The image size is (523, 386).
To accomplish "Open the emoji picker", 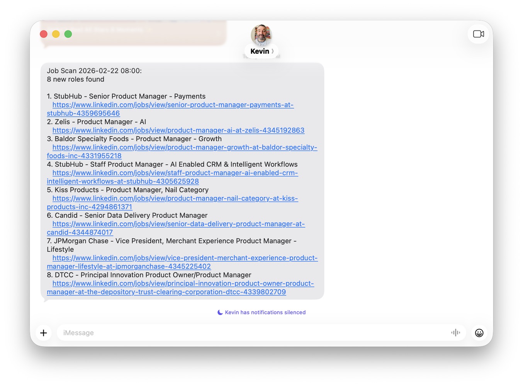I will click(479, 333).
